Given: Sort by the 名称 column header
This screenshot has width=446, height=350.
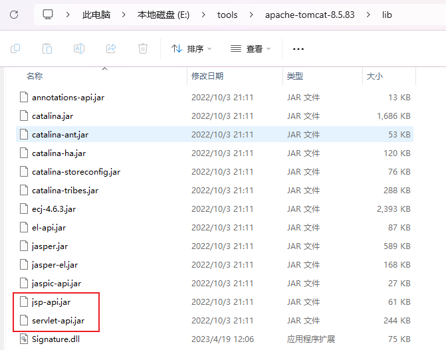Looking at the screenshot, I should 35,76.
